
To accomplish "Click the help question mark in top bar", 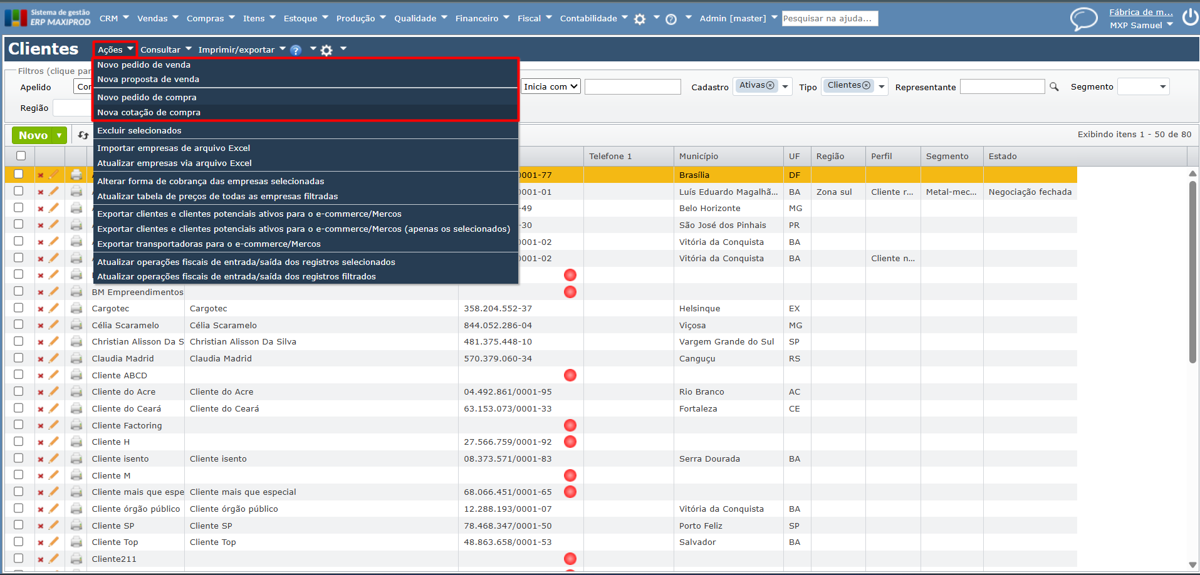I will click(x=671, y=19).
